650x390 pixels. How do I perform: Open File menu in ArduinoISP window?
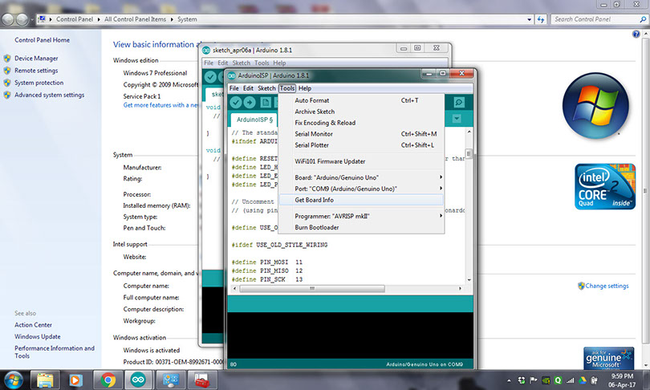[x=234, y=88]
